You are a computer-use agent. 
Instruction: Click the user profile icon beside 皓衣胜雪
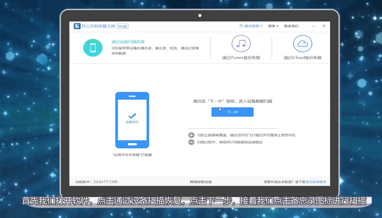click(241, 26)
